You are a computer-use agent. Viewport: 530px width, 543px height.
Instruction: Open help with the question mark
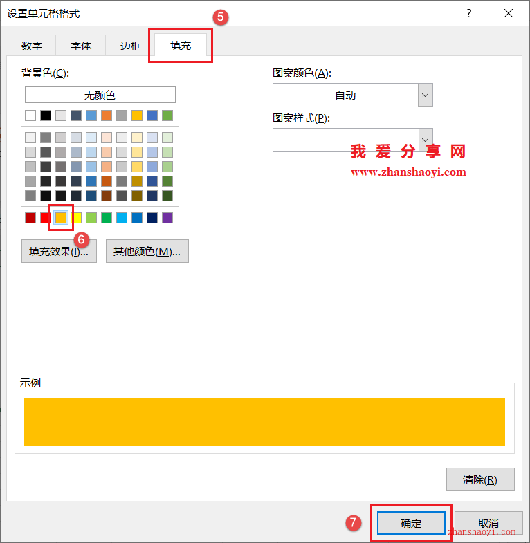[x=468, y=14]
